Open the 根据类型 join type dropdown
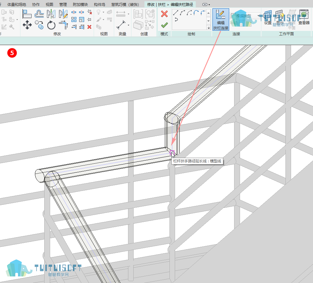Screen dimensions: 313x283 pyautogui.click(x=245, y=16)
